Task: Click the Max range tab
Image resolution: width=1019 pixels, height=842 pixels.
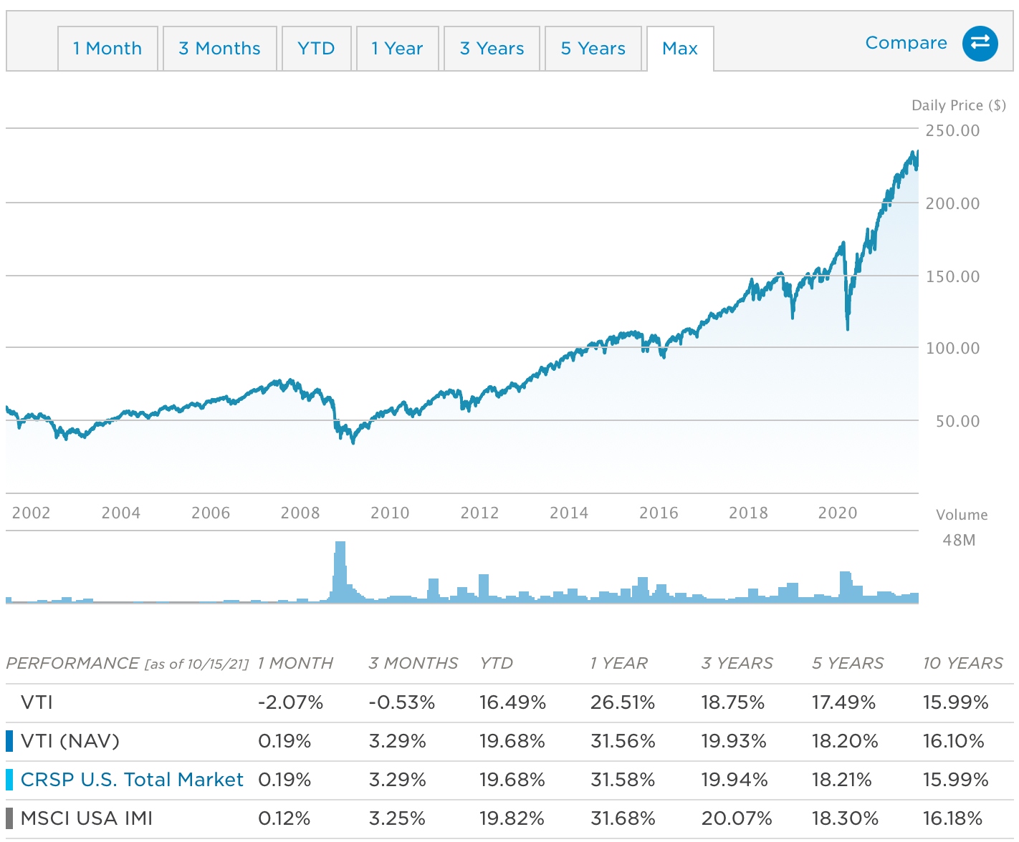Action: (680, 49)
